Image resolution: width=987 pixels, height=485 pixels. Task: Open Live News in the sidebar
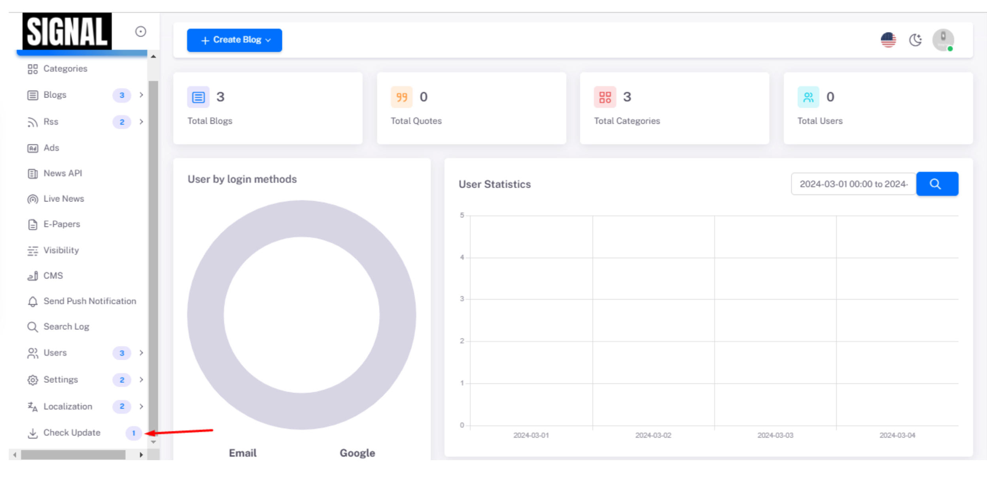coord(63,199)
